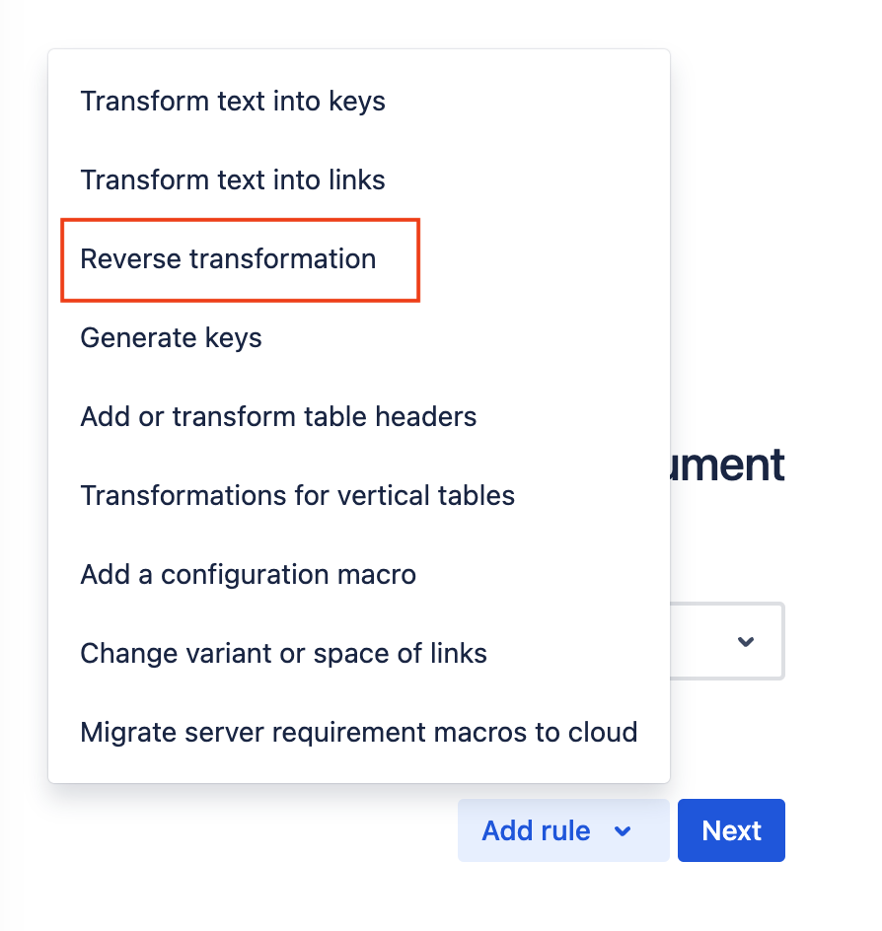This screenshot has height=931, width=882.
Task: Click the word 'Next' to proceed
Action: tap(731, 831)
